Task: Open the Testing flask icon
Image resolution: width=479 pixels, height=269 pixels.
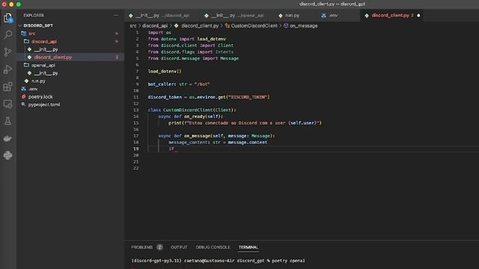Action: 8,121
